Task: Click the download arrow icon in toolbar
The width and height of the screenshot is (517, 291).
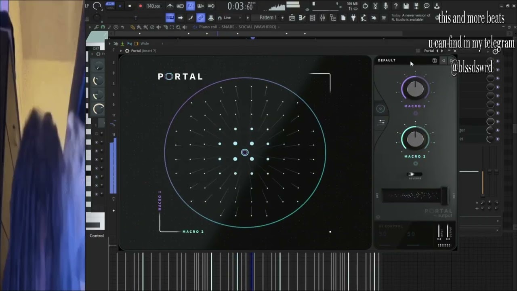Action: coord(437,6)
